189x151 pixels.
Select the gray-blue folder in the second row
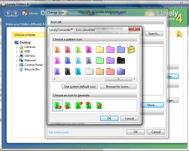click(x=89, y=60)
